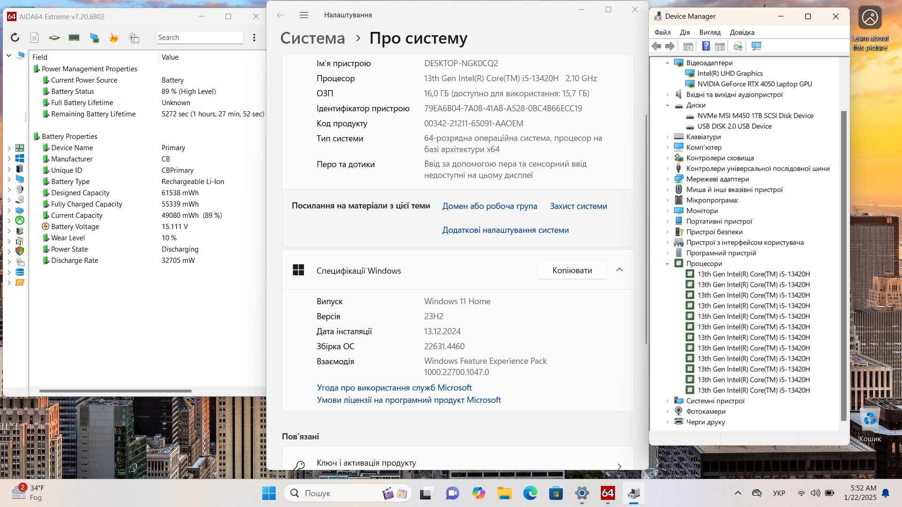Viewport: 902px width, 507px height.
Task: Click the AIDA64 database sidebar icon
Action: [20, 272]
